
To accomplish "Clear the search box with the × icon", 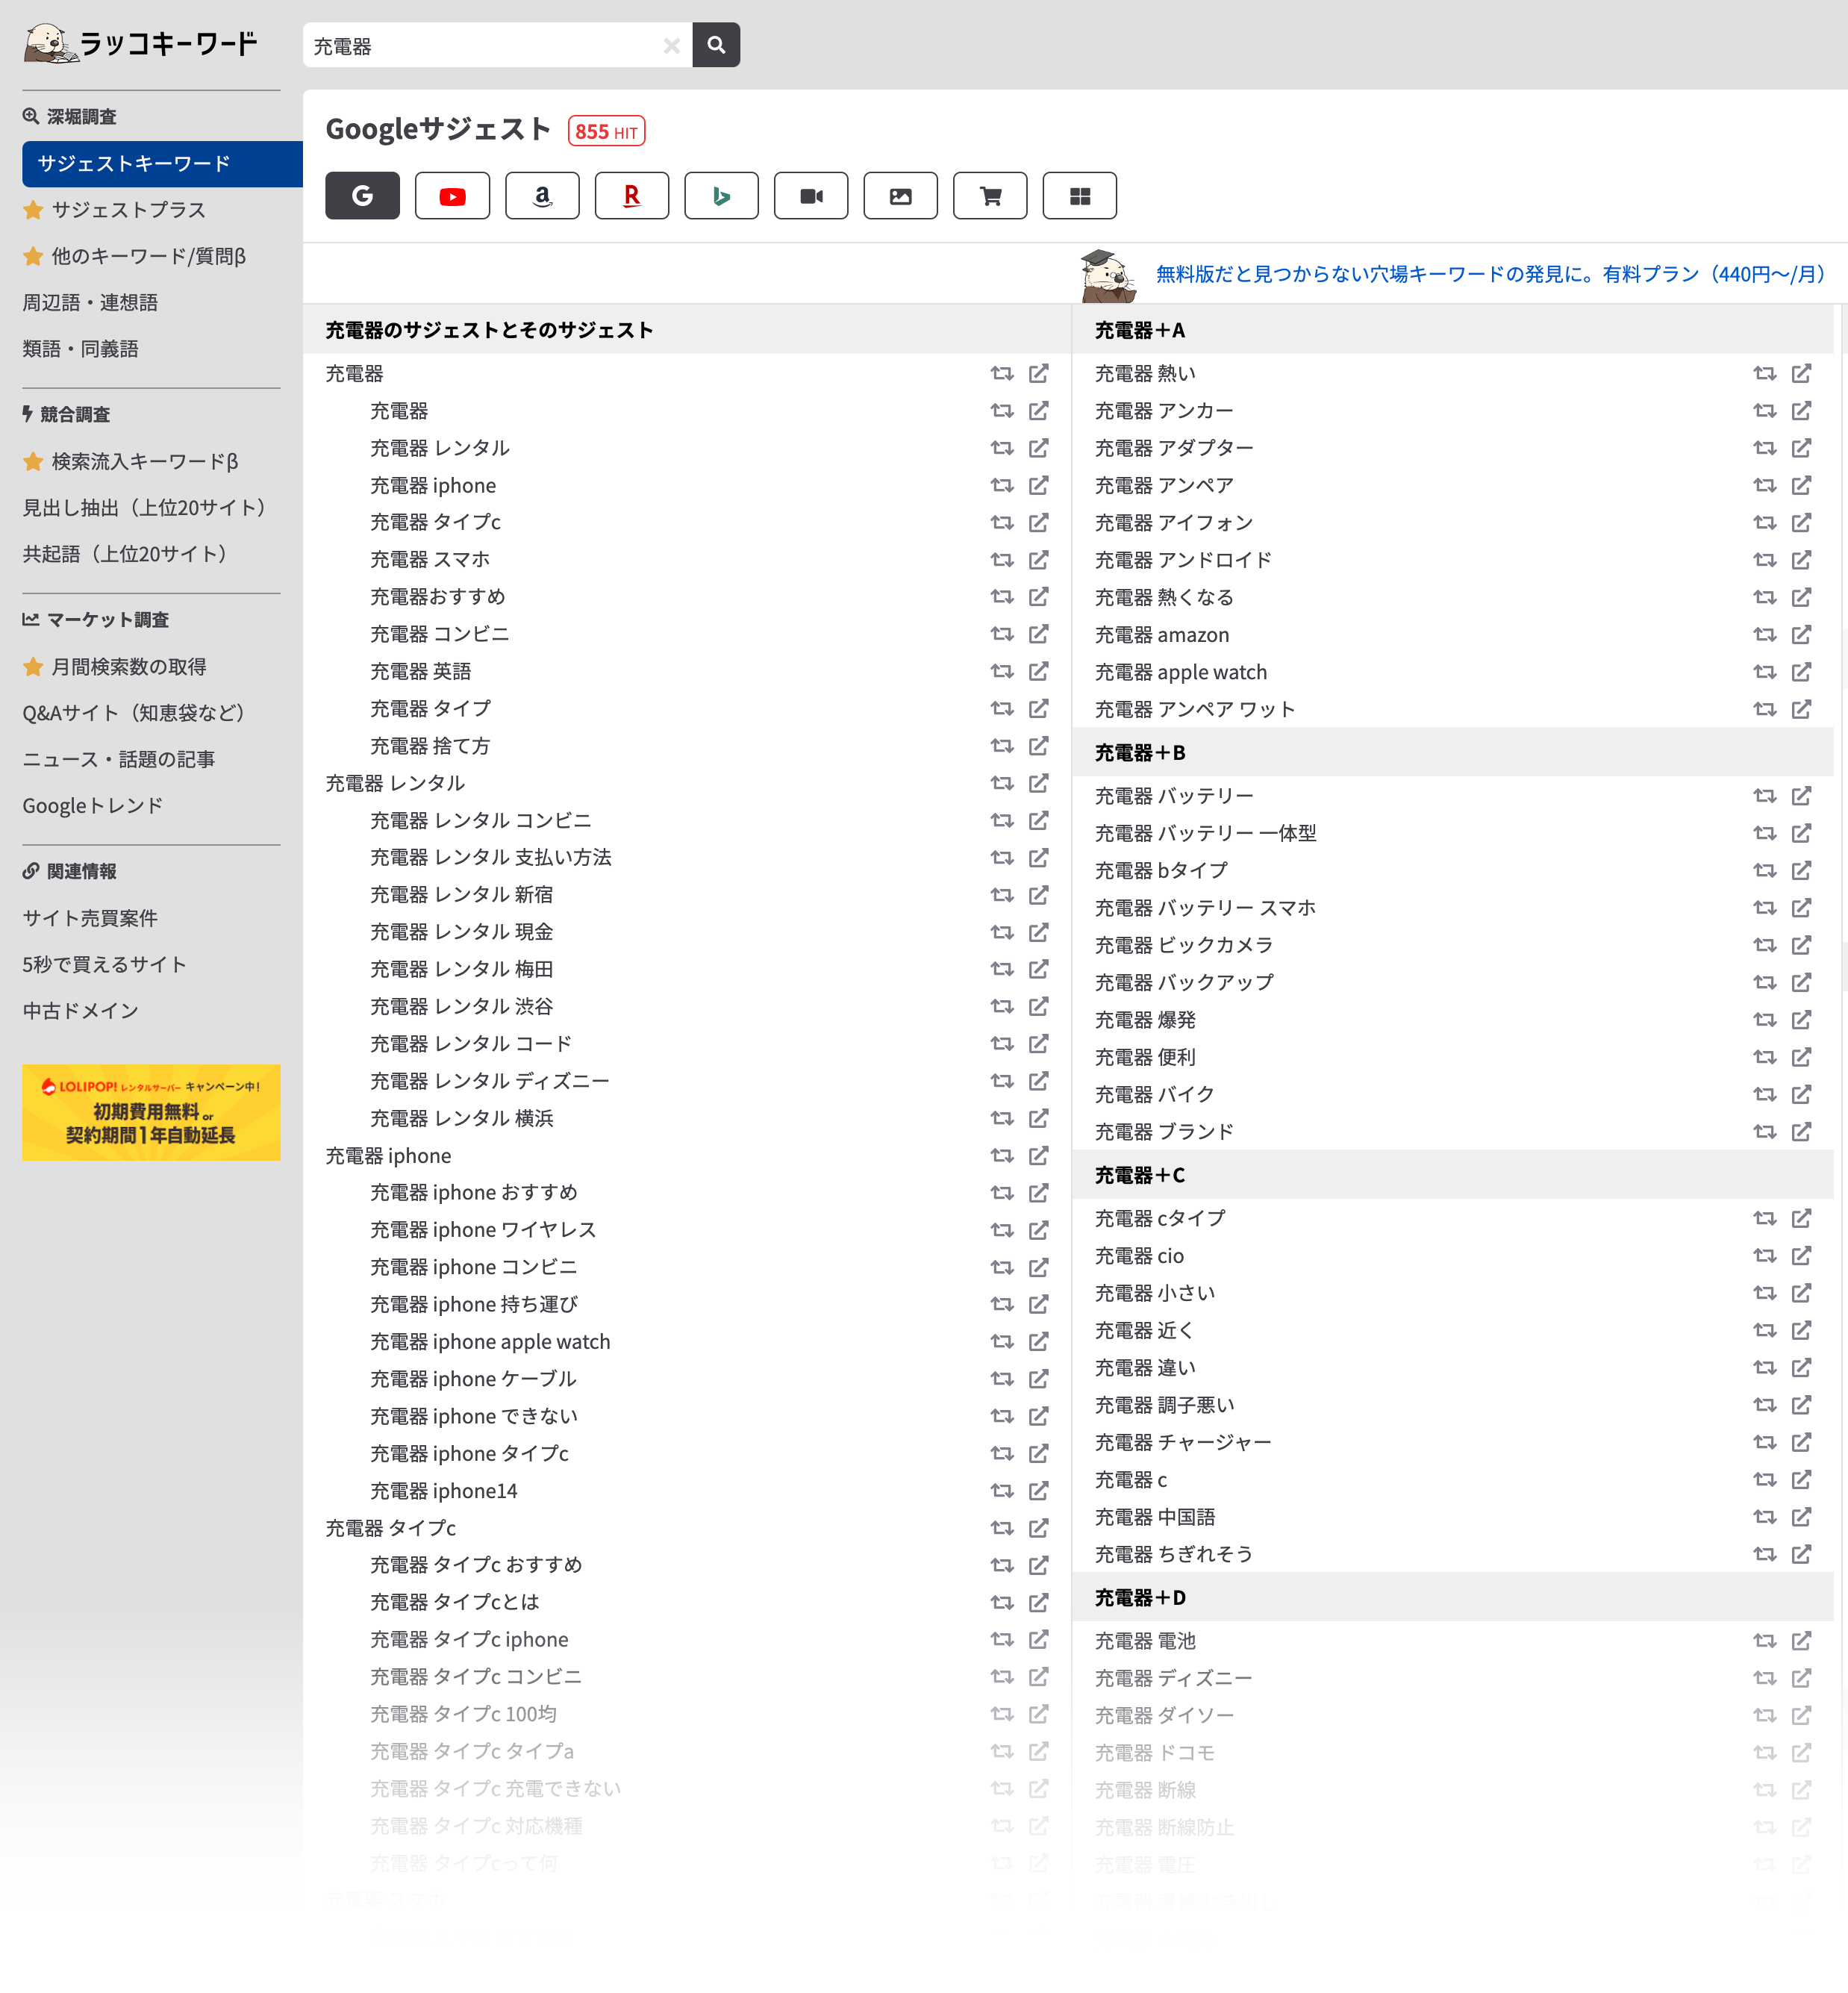I will tap(670, 45).
